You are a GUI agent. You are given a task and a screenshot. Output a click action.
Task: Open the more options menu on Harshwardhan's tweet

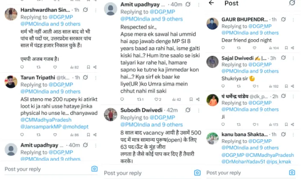[x=95, y=9]
